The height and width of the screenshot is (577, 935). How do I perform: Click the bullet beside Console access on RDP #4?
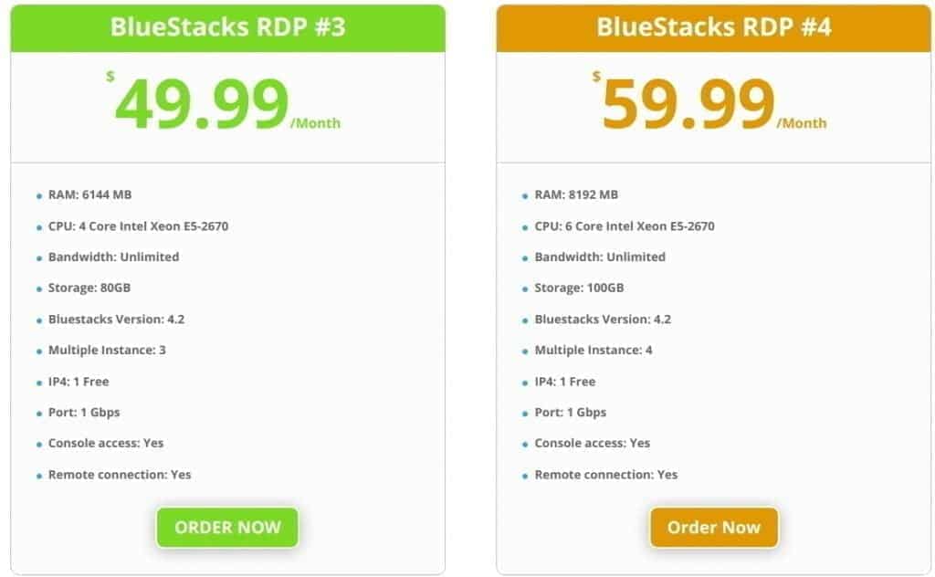525,443
